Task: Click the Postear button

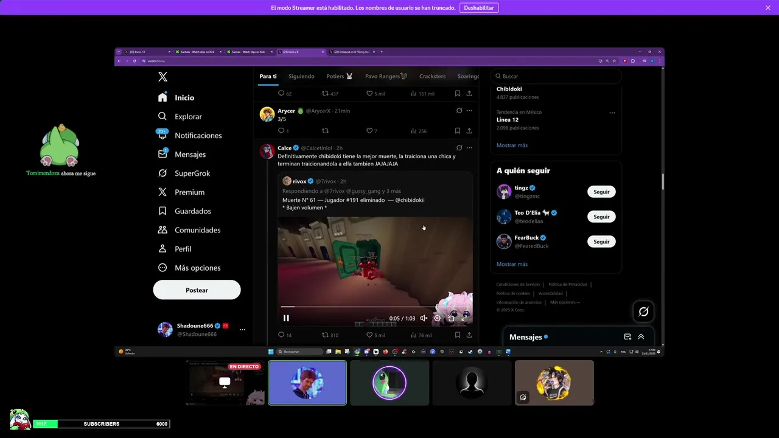Action: coord(197,290)
